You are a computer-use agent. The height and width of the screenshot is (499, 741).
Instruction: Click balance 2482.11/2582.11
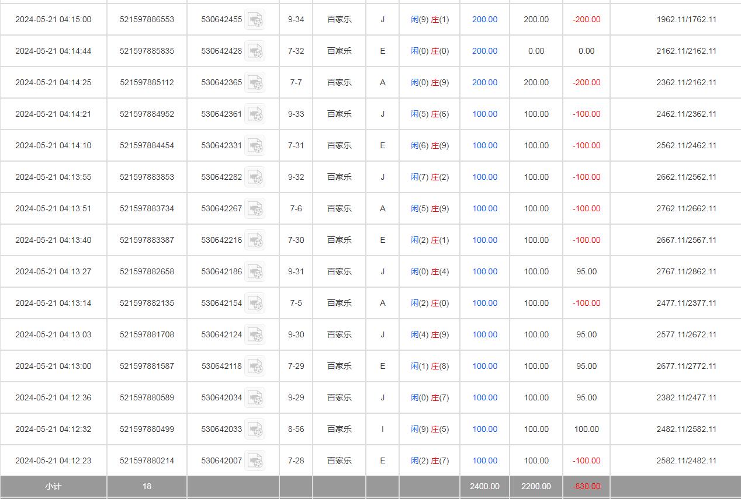tap(686, 429)
